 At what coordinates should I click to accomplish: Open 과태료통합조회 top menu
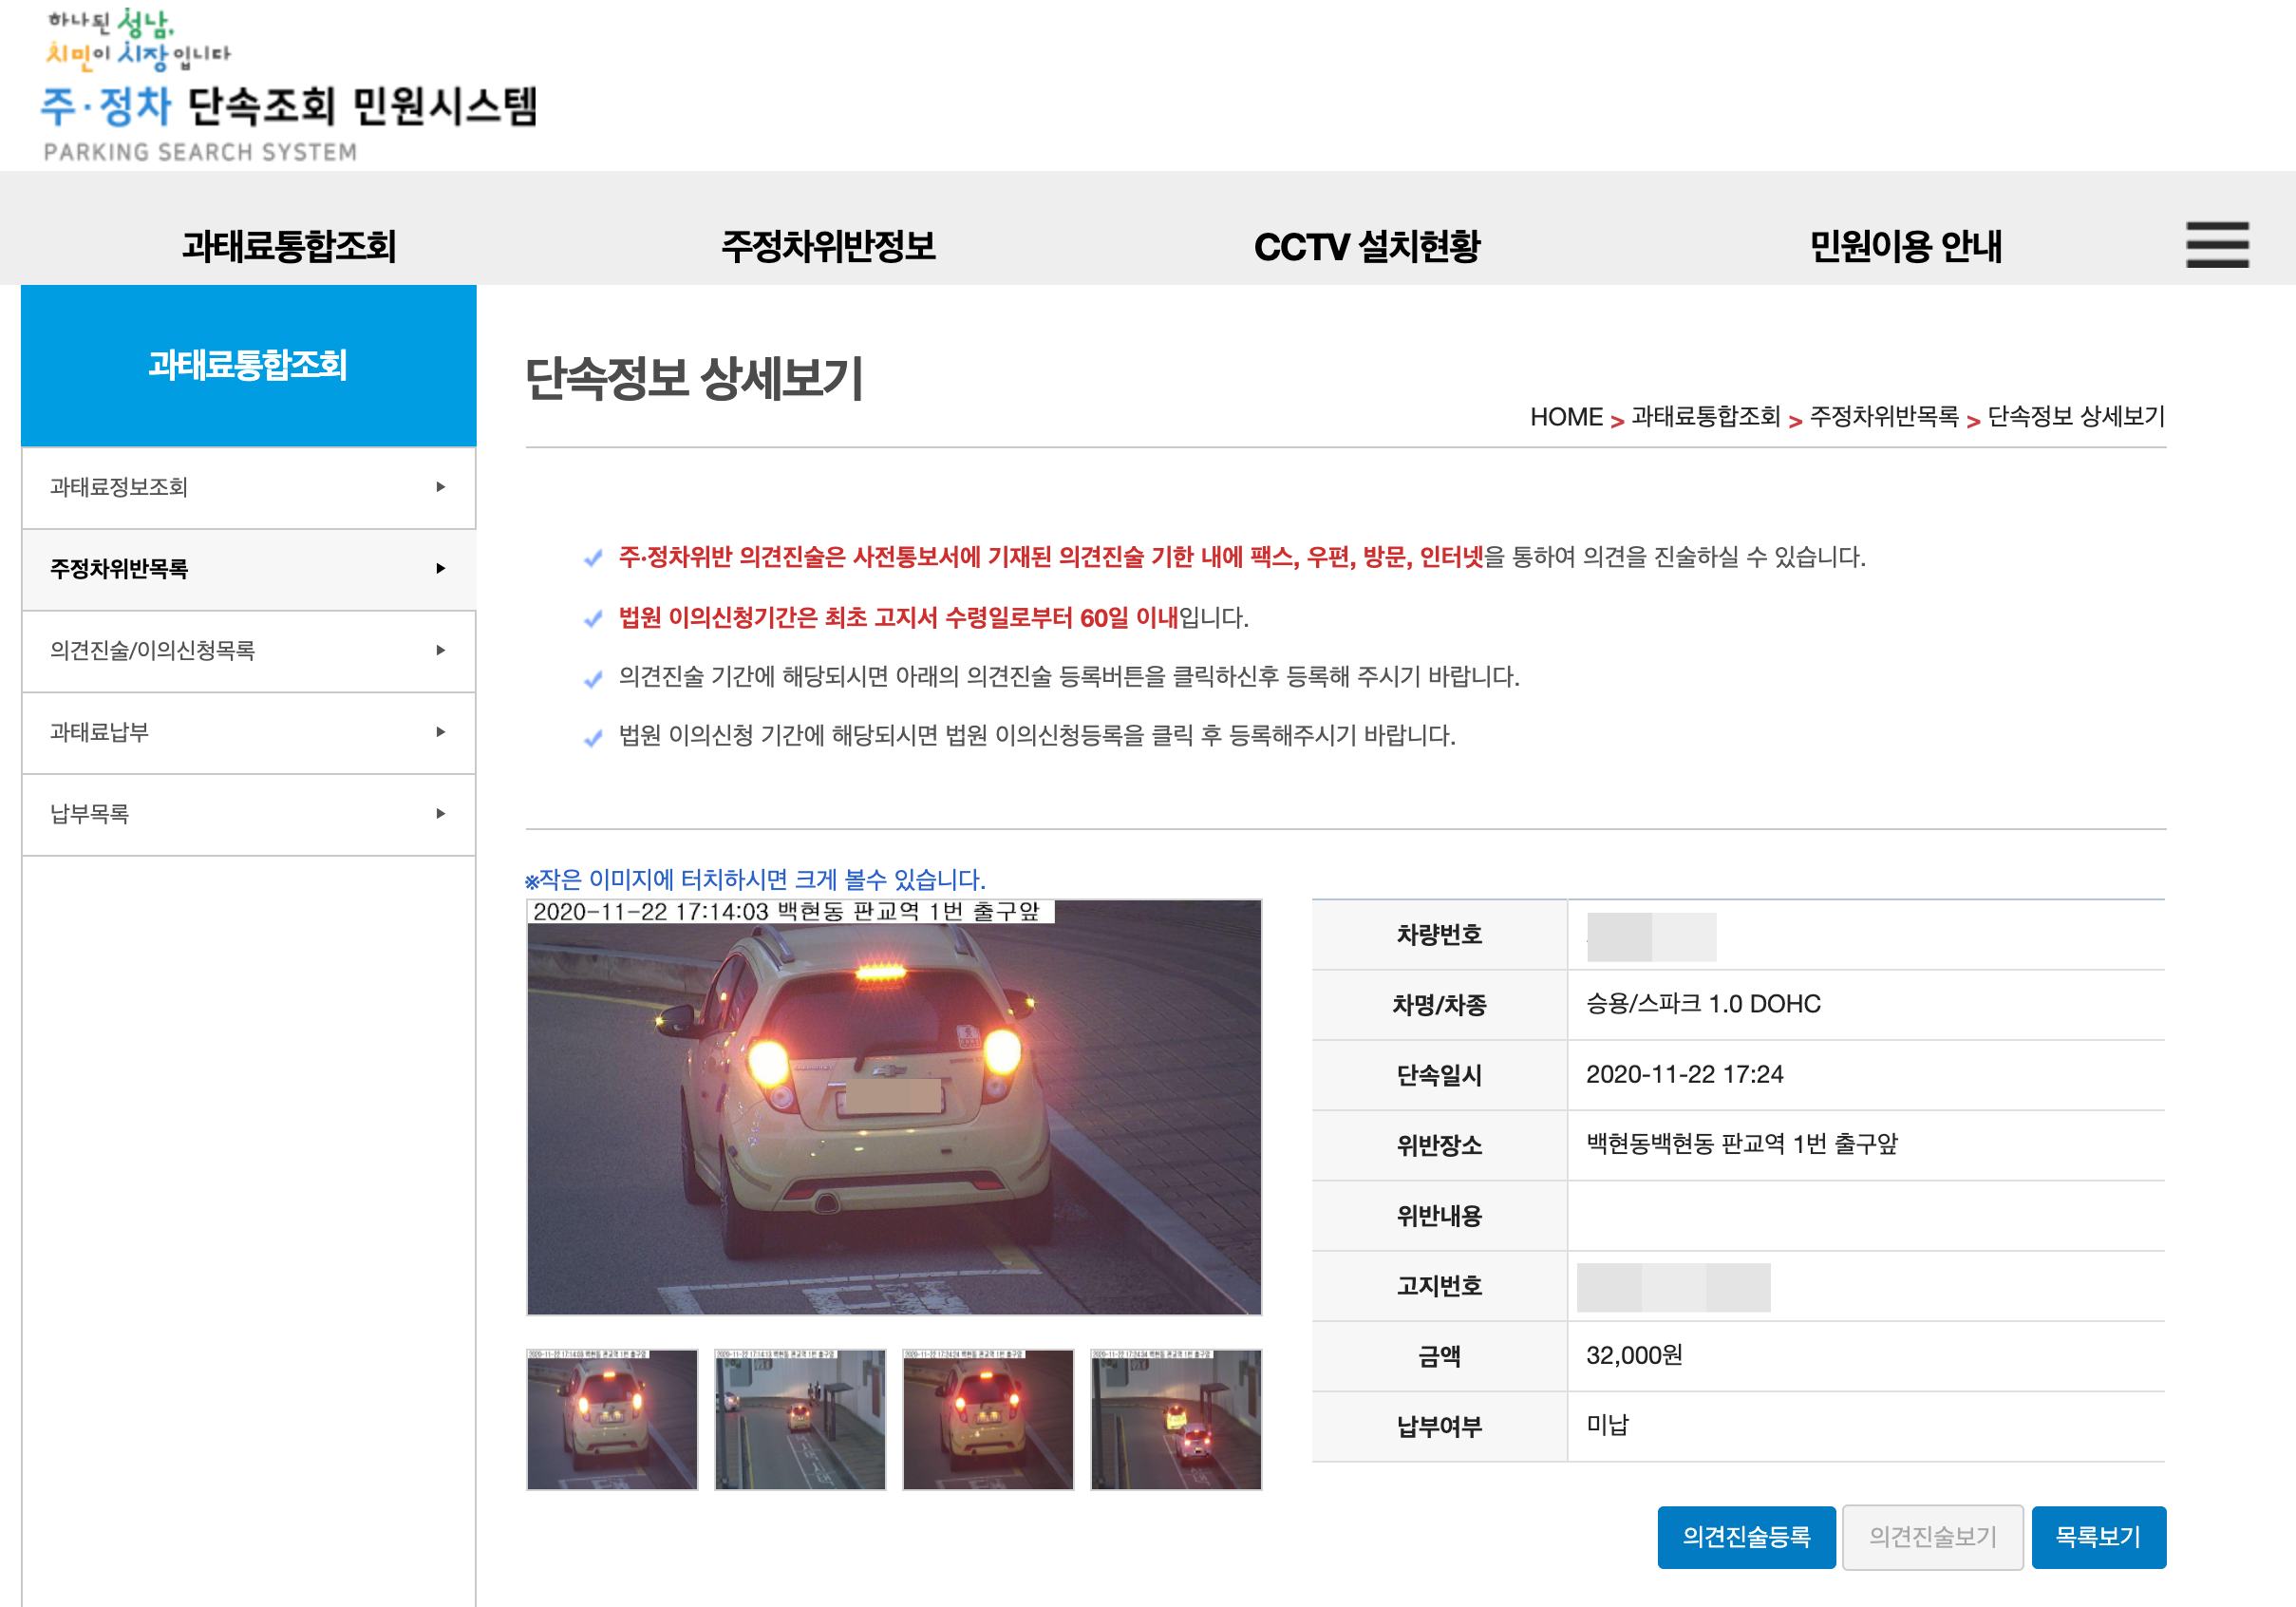[x=289, y=246]
